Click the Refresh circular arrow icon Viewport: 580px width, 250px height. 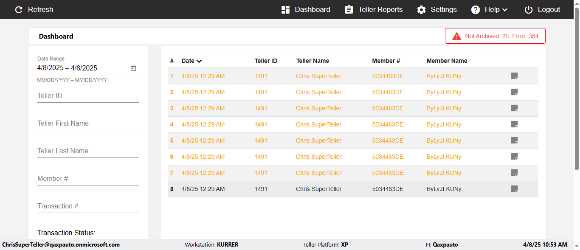coord(19,10)
